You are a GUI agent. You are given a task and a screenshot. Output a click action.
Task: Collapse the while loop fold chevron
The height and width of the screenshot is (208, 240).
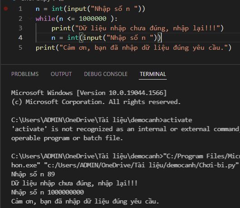click(x=30, y=19)
